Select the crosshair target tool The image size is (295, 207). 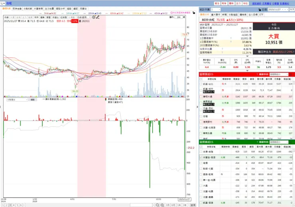tap(94, 17)
